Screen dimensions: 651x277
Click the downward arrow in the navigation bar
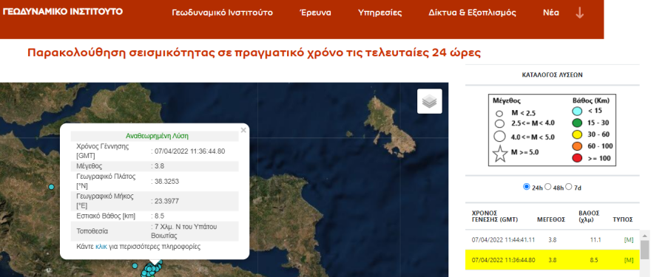579,13
